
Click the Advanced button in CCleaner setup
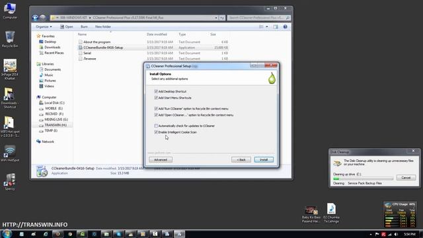click(161, 160)
